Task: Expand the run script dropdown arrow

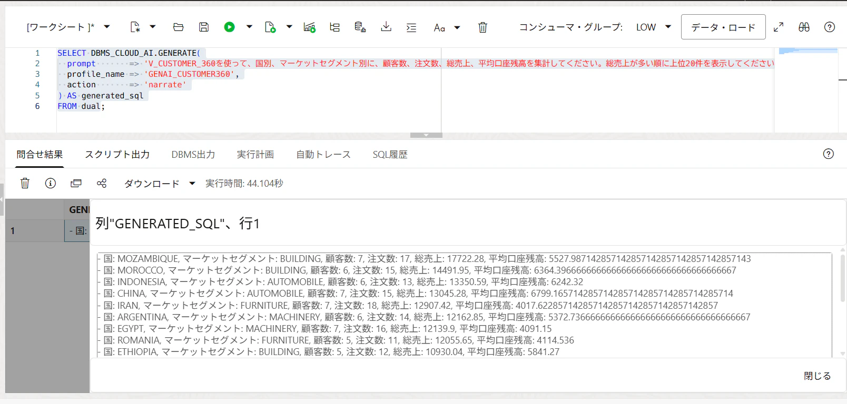Action: pos(289,27)
